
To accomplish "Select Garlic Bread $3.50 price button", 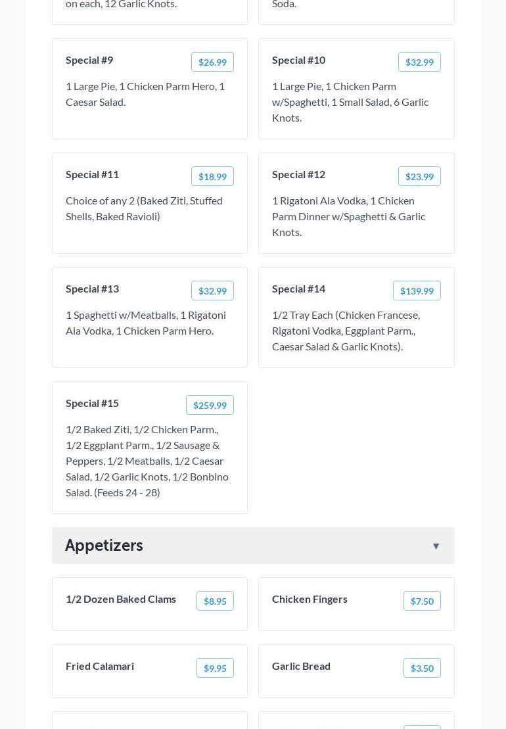I will click(422, 669).
